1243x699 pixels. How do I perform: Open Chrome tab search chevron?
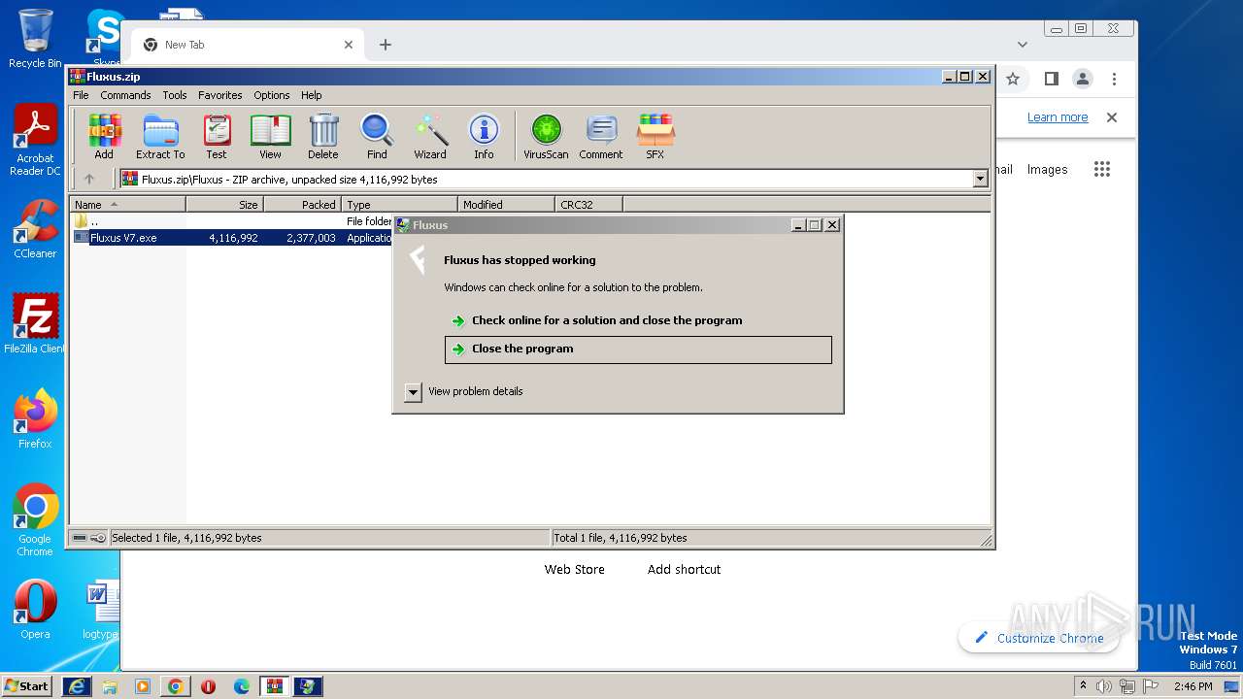coord(1022,45)
